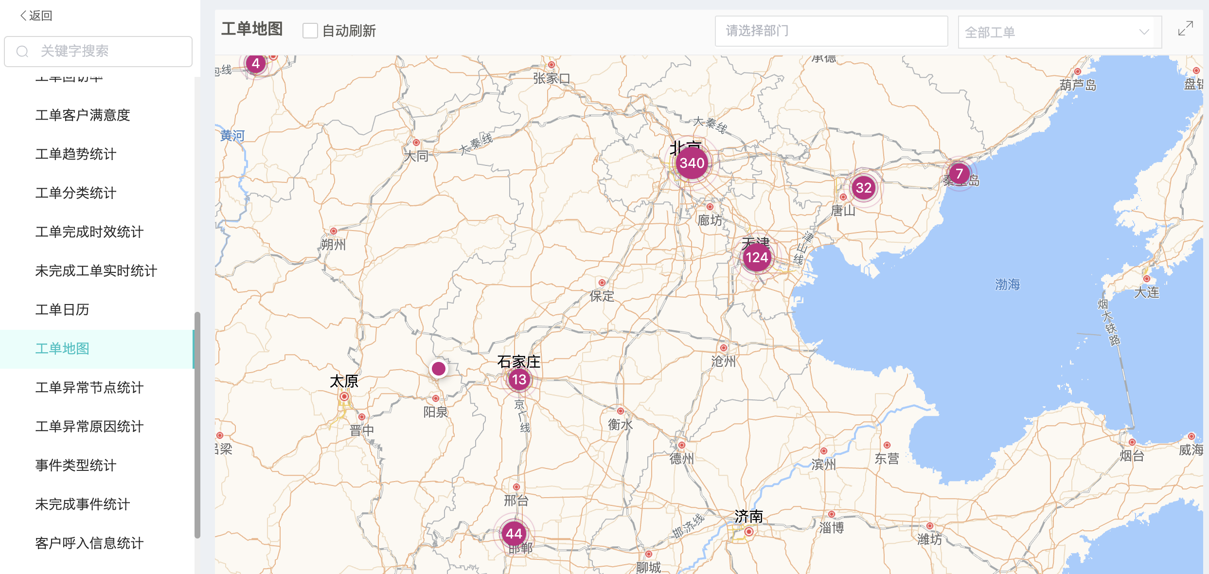Open 工单客户满意度 menu item
Image resolution: width=1209 pixels, height=574 pixels.
click(97, 115)
